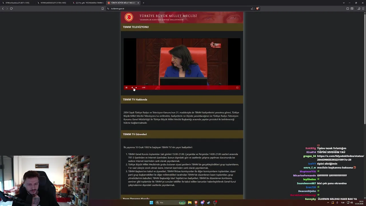Switch to HF9WGeNX0AEbZFf tab
Viewport: 366px width, 206px height.
tap(53, 3)
